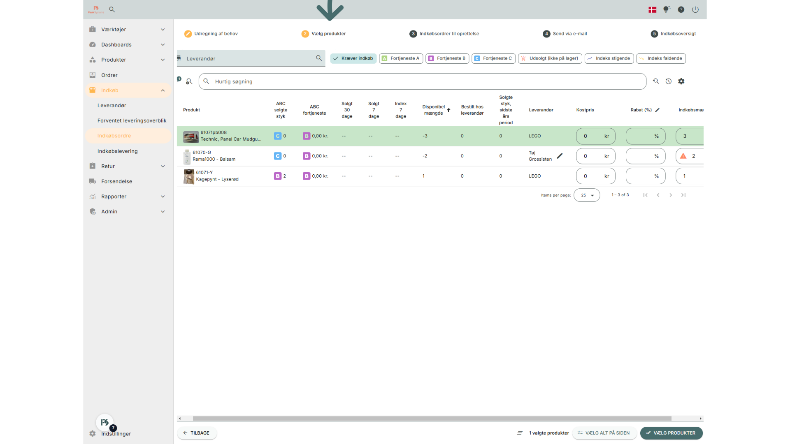790x444 pixels.
Task: Expand the Dashboards menu
Action: (x=128, y=44)
